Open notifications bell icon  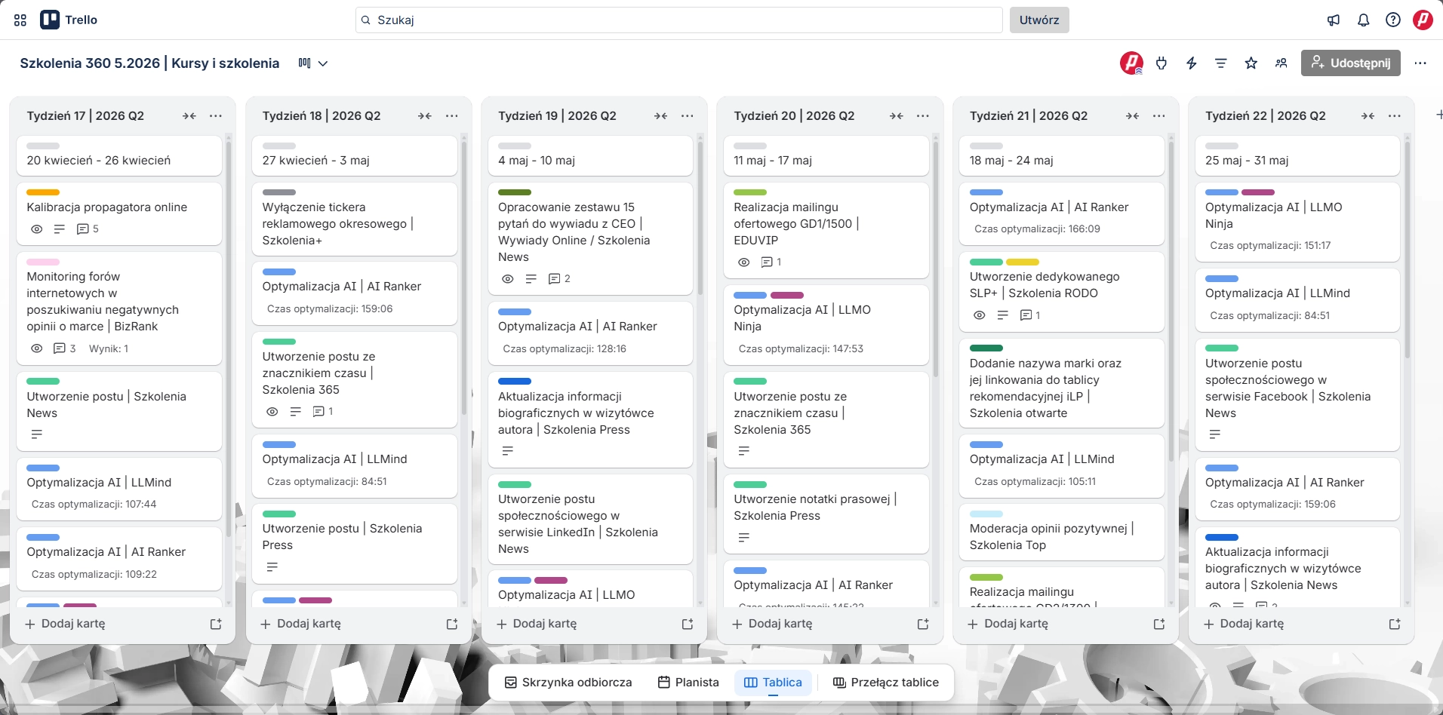click(1363, 20)
